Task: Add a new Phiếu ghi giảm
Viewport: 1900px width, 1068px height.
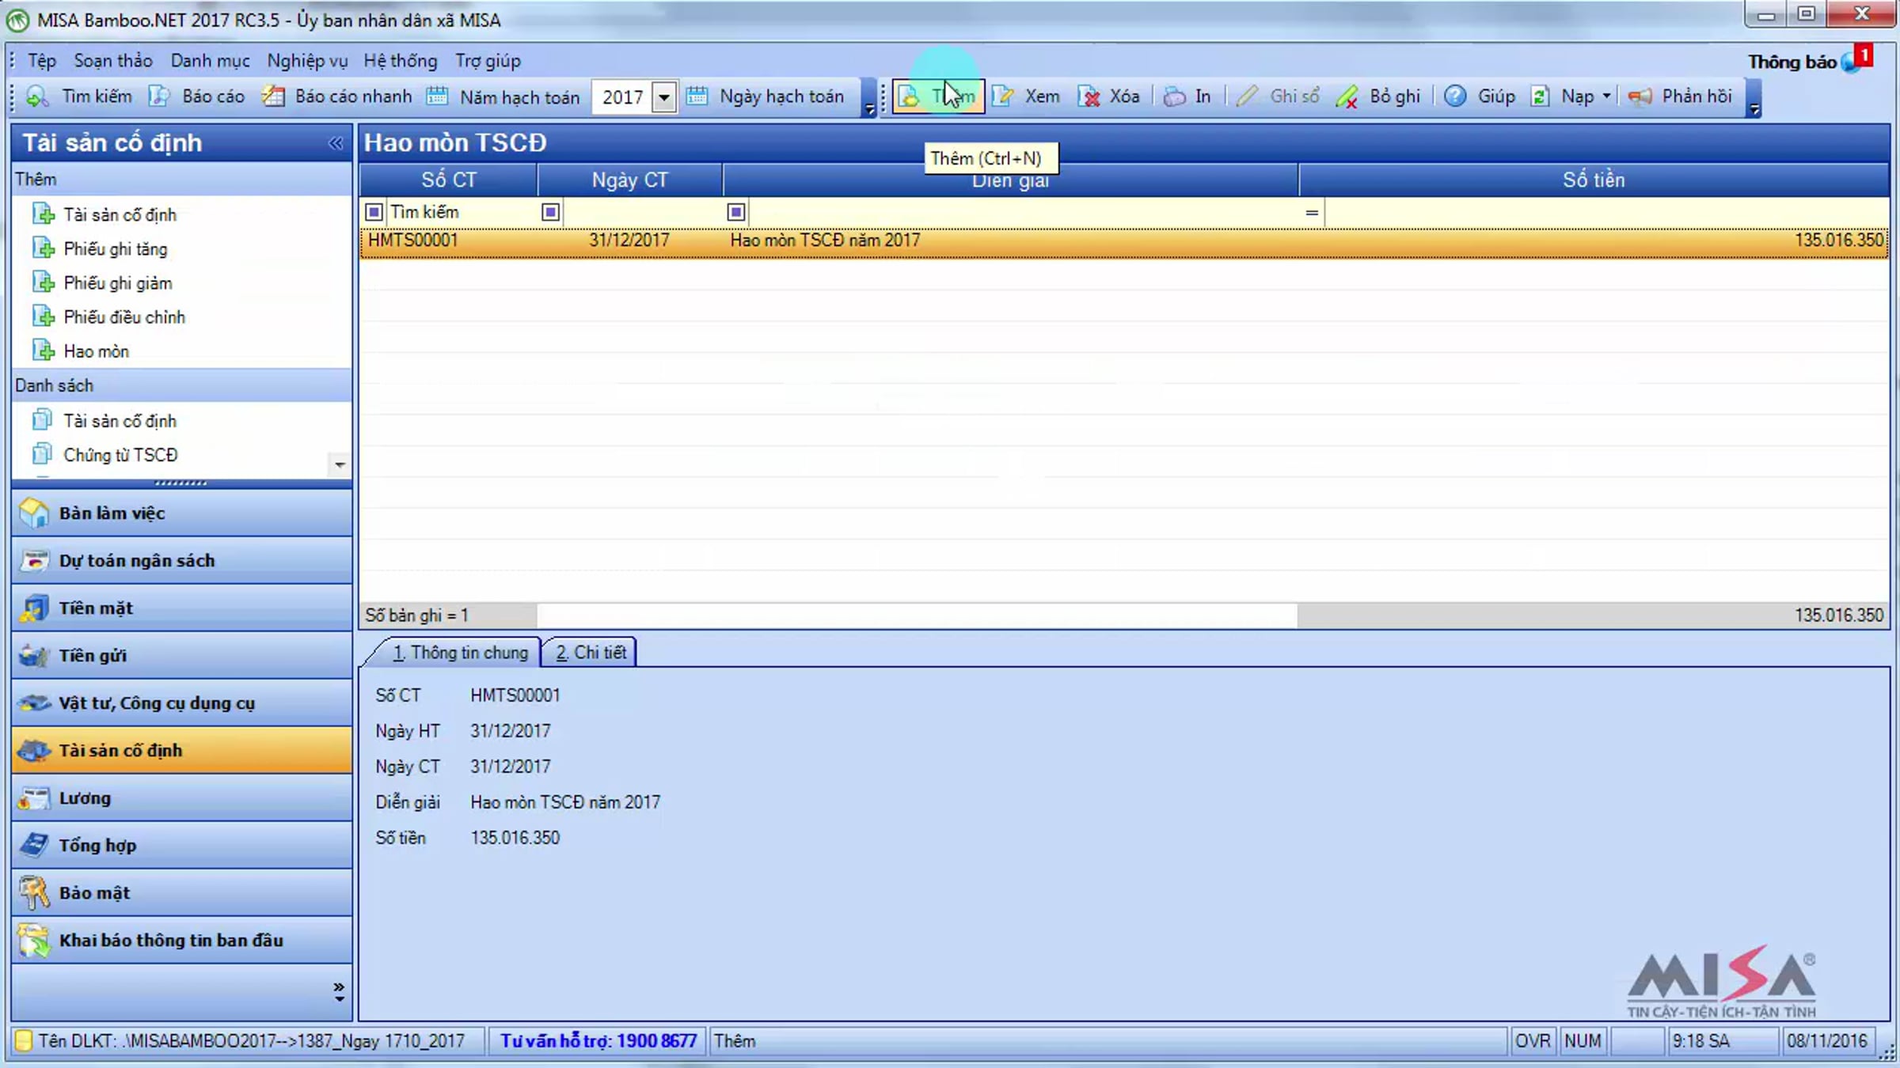Action: pyautogui.click(x=103, y=282)
